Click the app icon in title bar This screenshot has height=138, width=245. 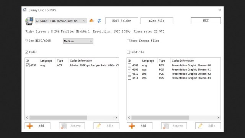pos(24,10)
